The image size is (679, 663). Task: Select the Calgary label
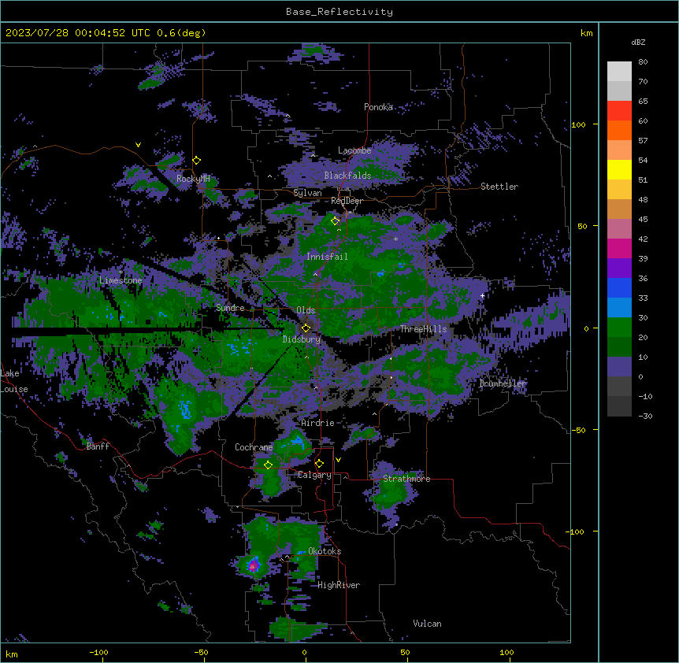(x=314, y=475)
